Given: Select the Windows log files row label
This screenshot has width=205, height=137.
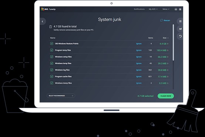Looking at the screenshot, I should tap(62, 70).
